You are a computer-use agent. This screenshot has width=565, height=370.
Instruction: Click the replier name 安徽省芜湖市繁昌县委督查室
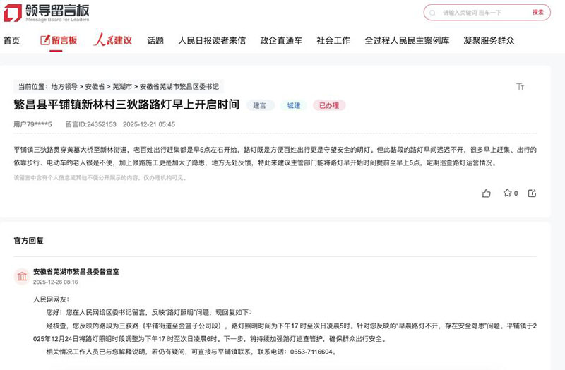tap(76, 272)
